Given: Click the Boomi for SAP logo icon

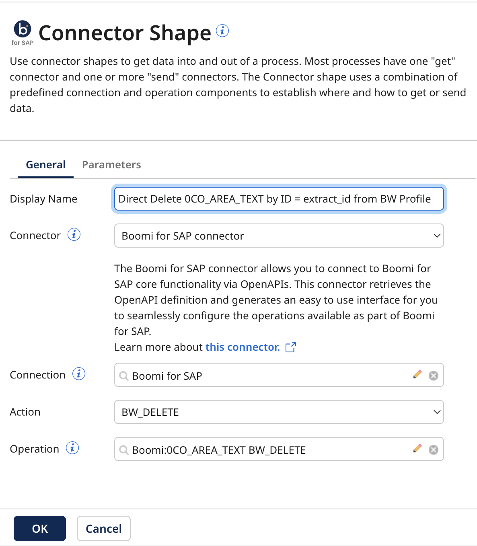Looking at the screenshot, I should [x=22, y=30].
